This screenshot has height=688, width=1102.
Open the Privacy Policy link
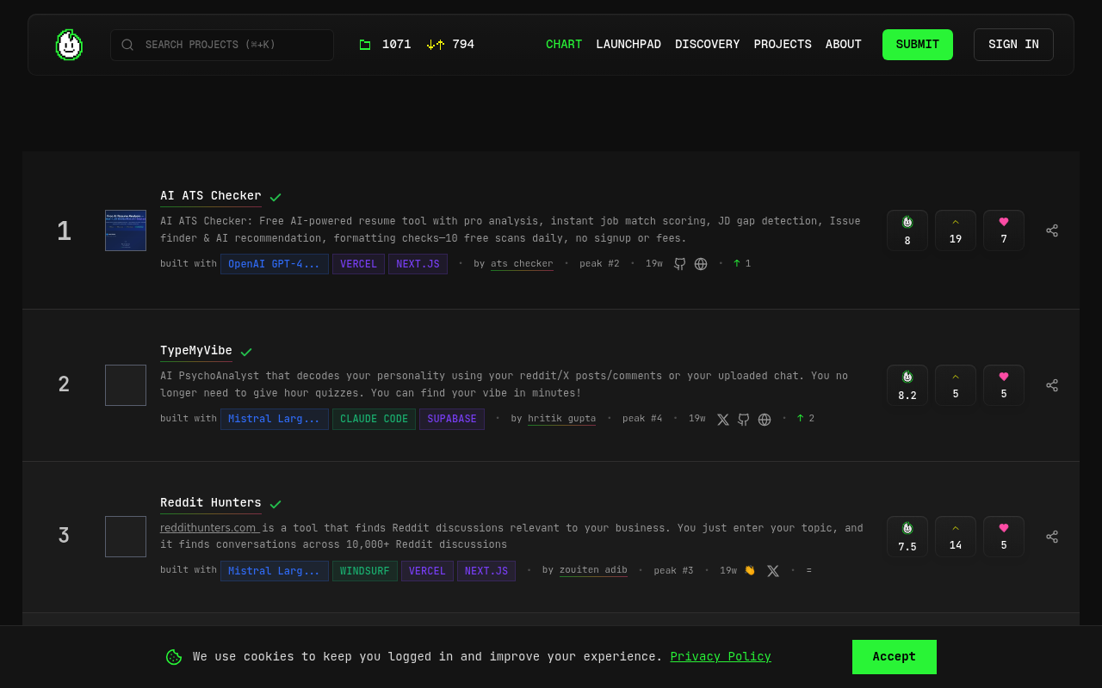click(721, 657)
